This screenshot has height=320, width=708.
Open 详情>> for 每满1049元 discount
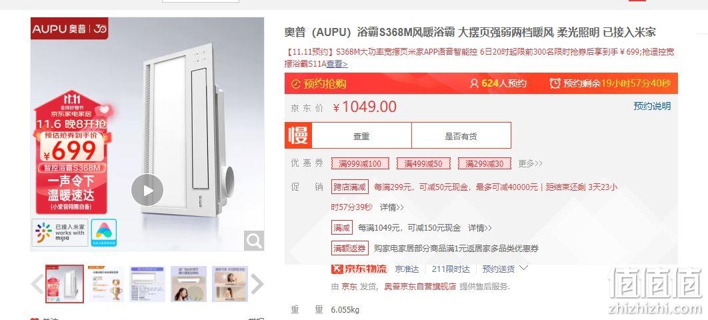click(479, 228)
